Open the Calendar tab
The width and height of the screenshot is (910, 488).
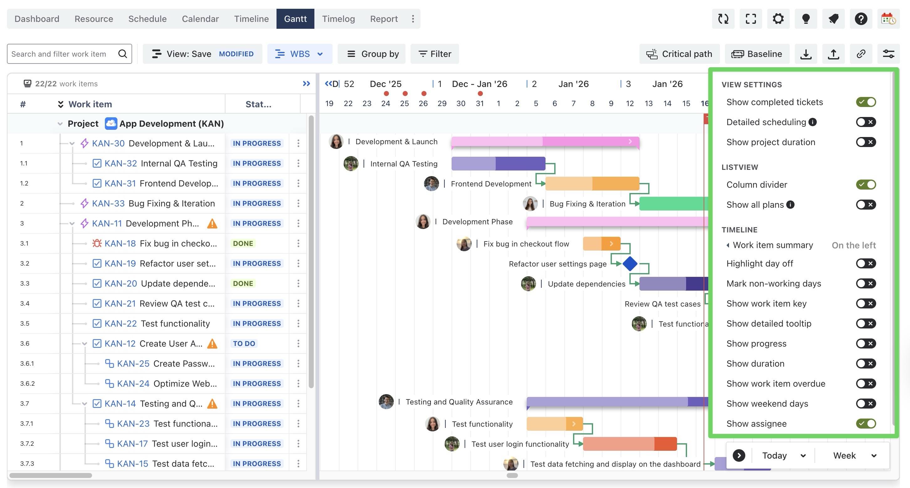pyautogui.click(x=200, y=19)
